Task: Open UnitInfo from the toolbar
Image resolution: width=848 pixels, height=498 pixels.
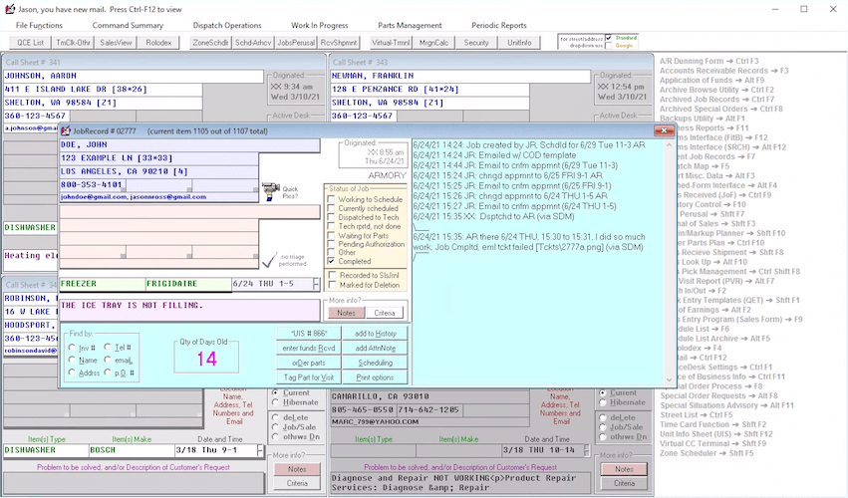Action: click(x=519, y=43)
